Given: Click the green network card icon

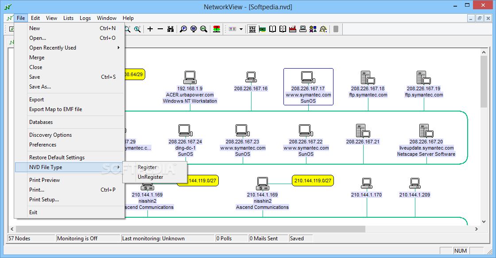Looking at the screenshot, I should pyautogui.click(x=262, y=29).
